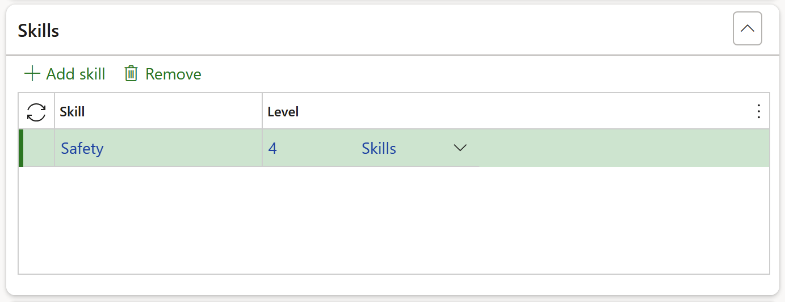Open the three-dot grid options menu

click(x=758, y=112)
